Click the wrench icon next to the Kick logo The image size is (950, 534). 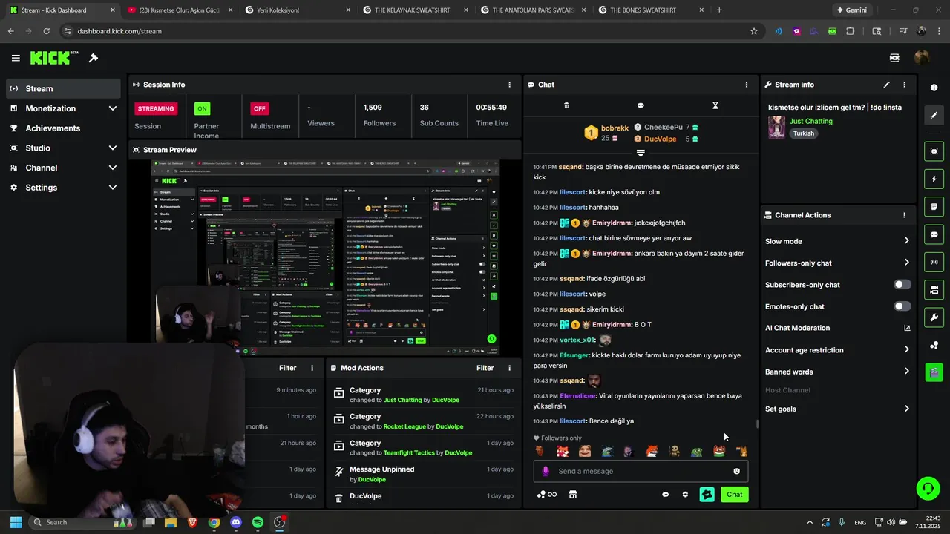point(94,58)
